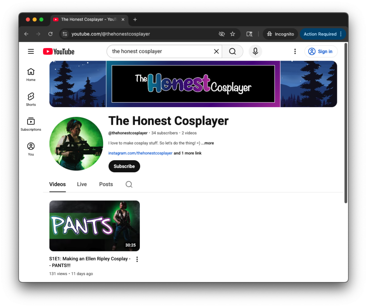Viewport: 367px width, 307px height.
Task: Switch to the Posts tab
Action: 106,184
